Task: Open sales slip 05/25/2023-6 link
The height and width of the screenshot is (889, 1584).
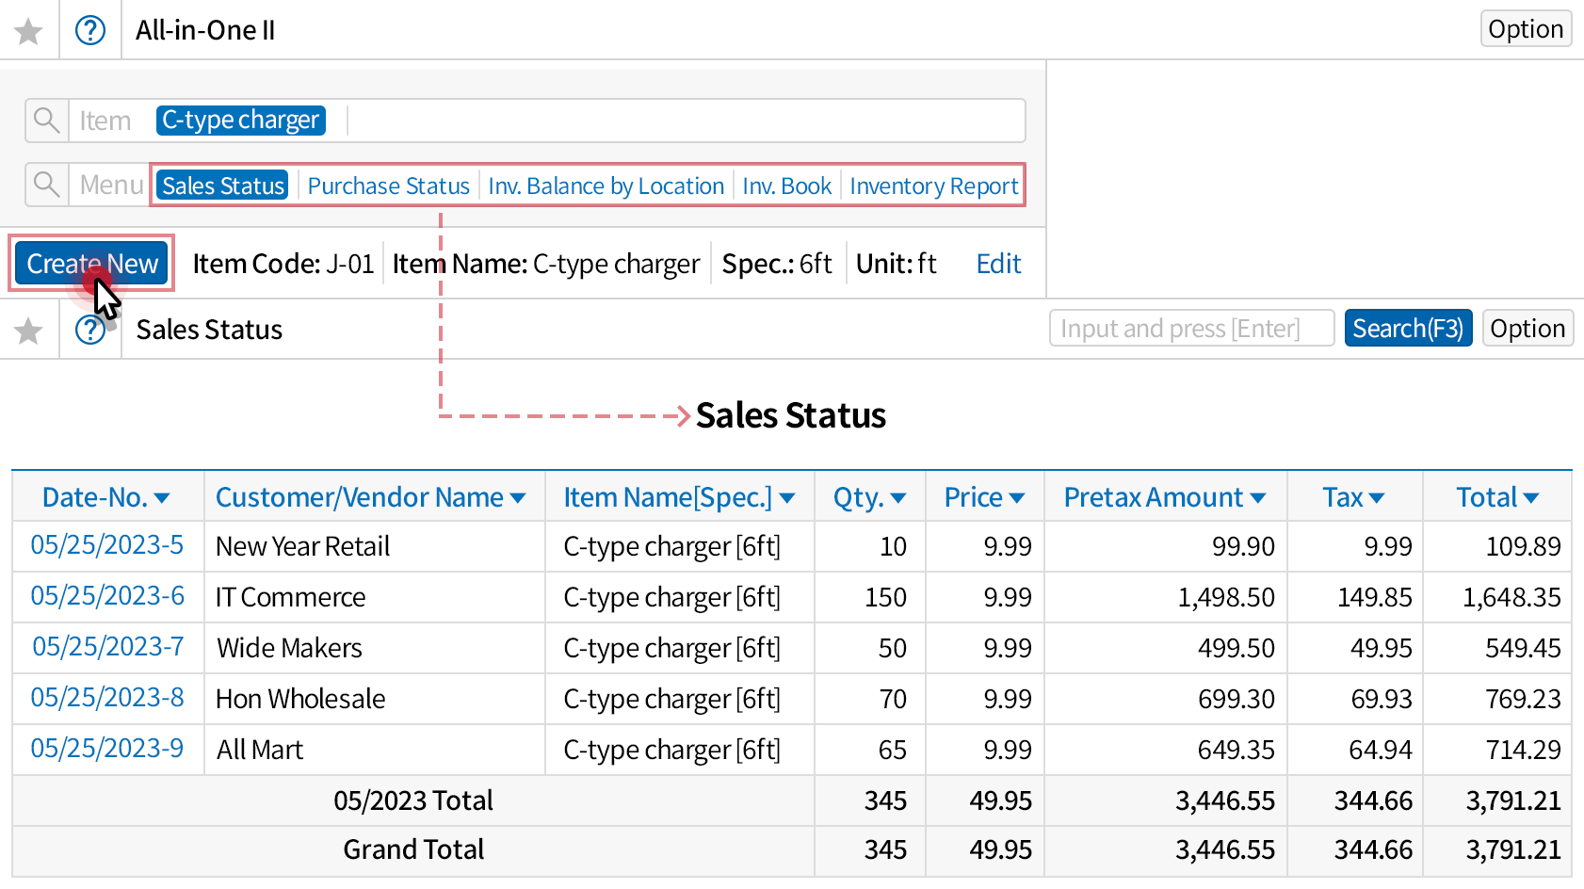Action: 107,596
